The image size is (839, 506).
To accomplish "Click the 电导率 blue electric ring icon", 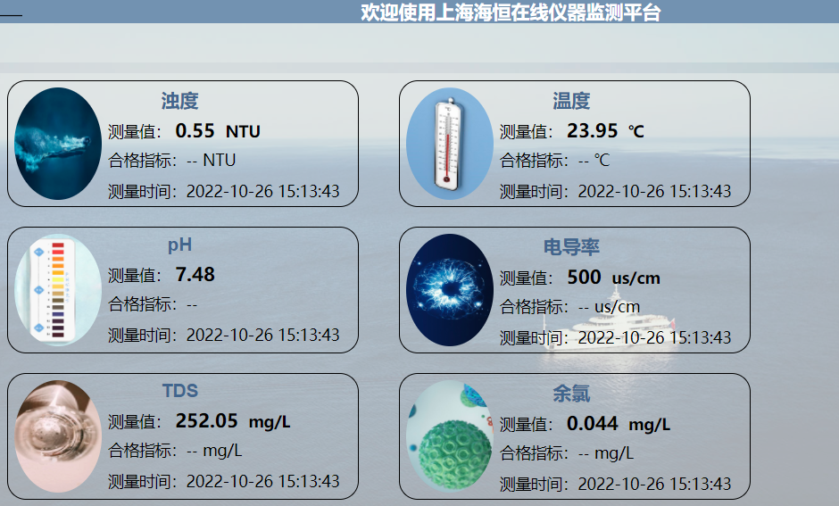I will (449, 290).
